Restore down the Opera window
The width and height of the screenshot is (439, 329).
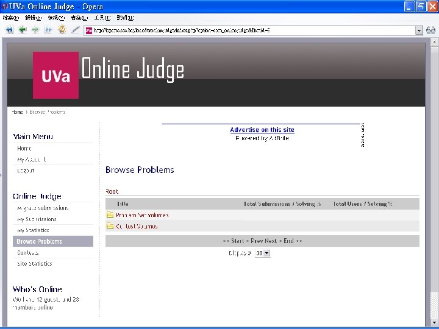421,6
